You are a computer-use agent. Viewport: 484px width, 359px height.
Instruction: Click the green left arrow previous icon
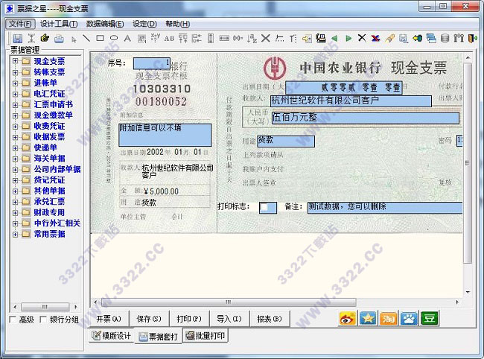pyautogui.click(x=334, y=38)
